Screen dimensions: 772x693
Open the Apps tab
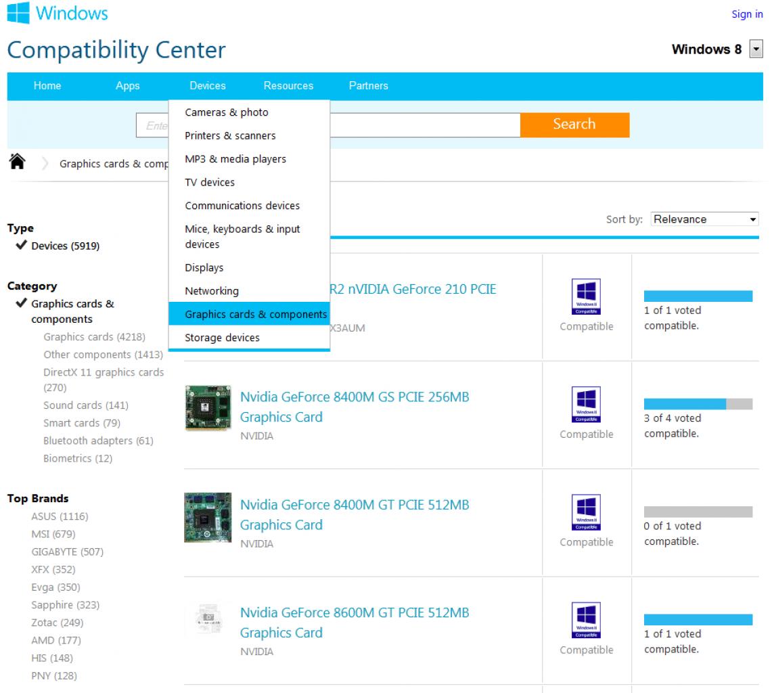click(127, 86)
